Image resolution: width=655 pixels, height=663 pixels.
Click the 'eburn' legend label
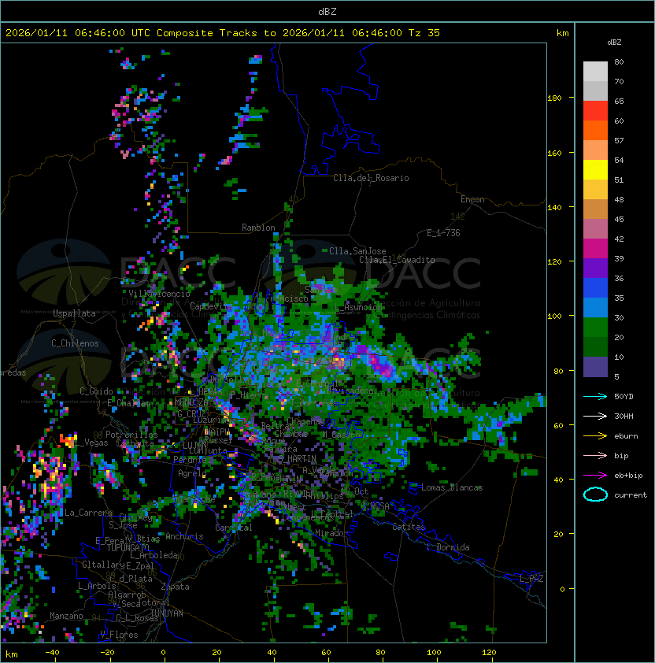coord(626,436)
